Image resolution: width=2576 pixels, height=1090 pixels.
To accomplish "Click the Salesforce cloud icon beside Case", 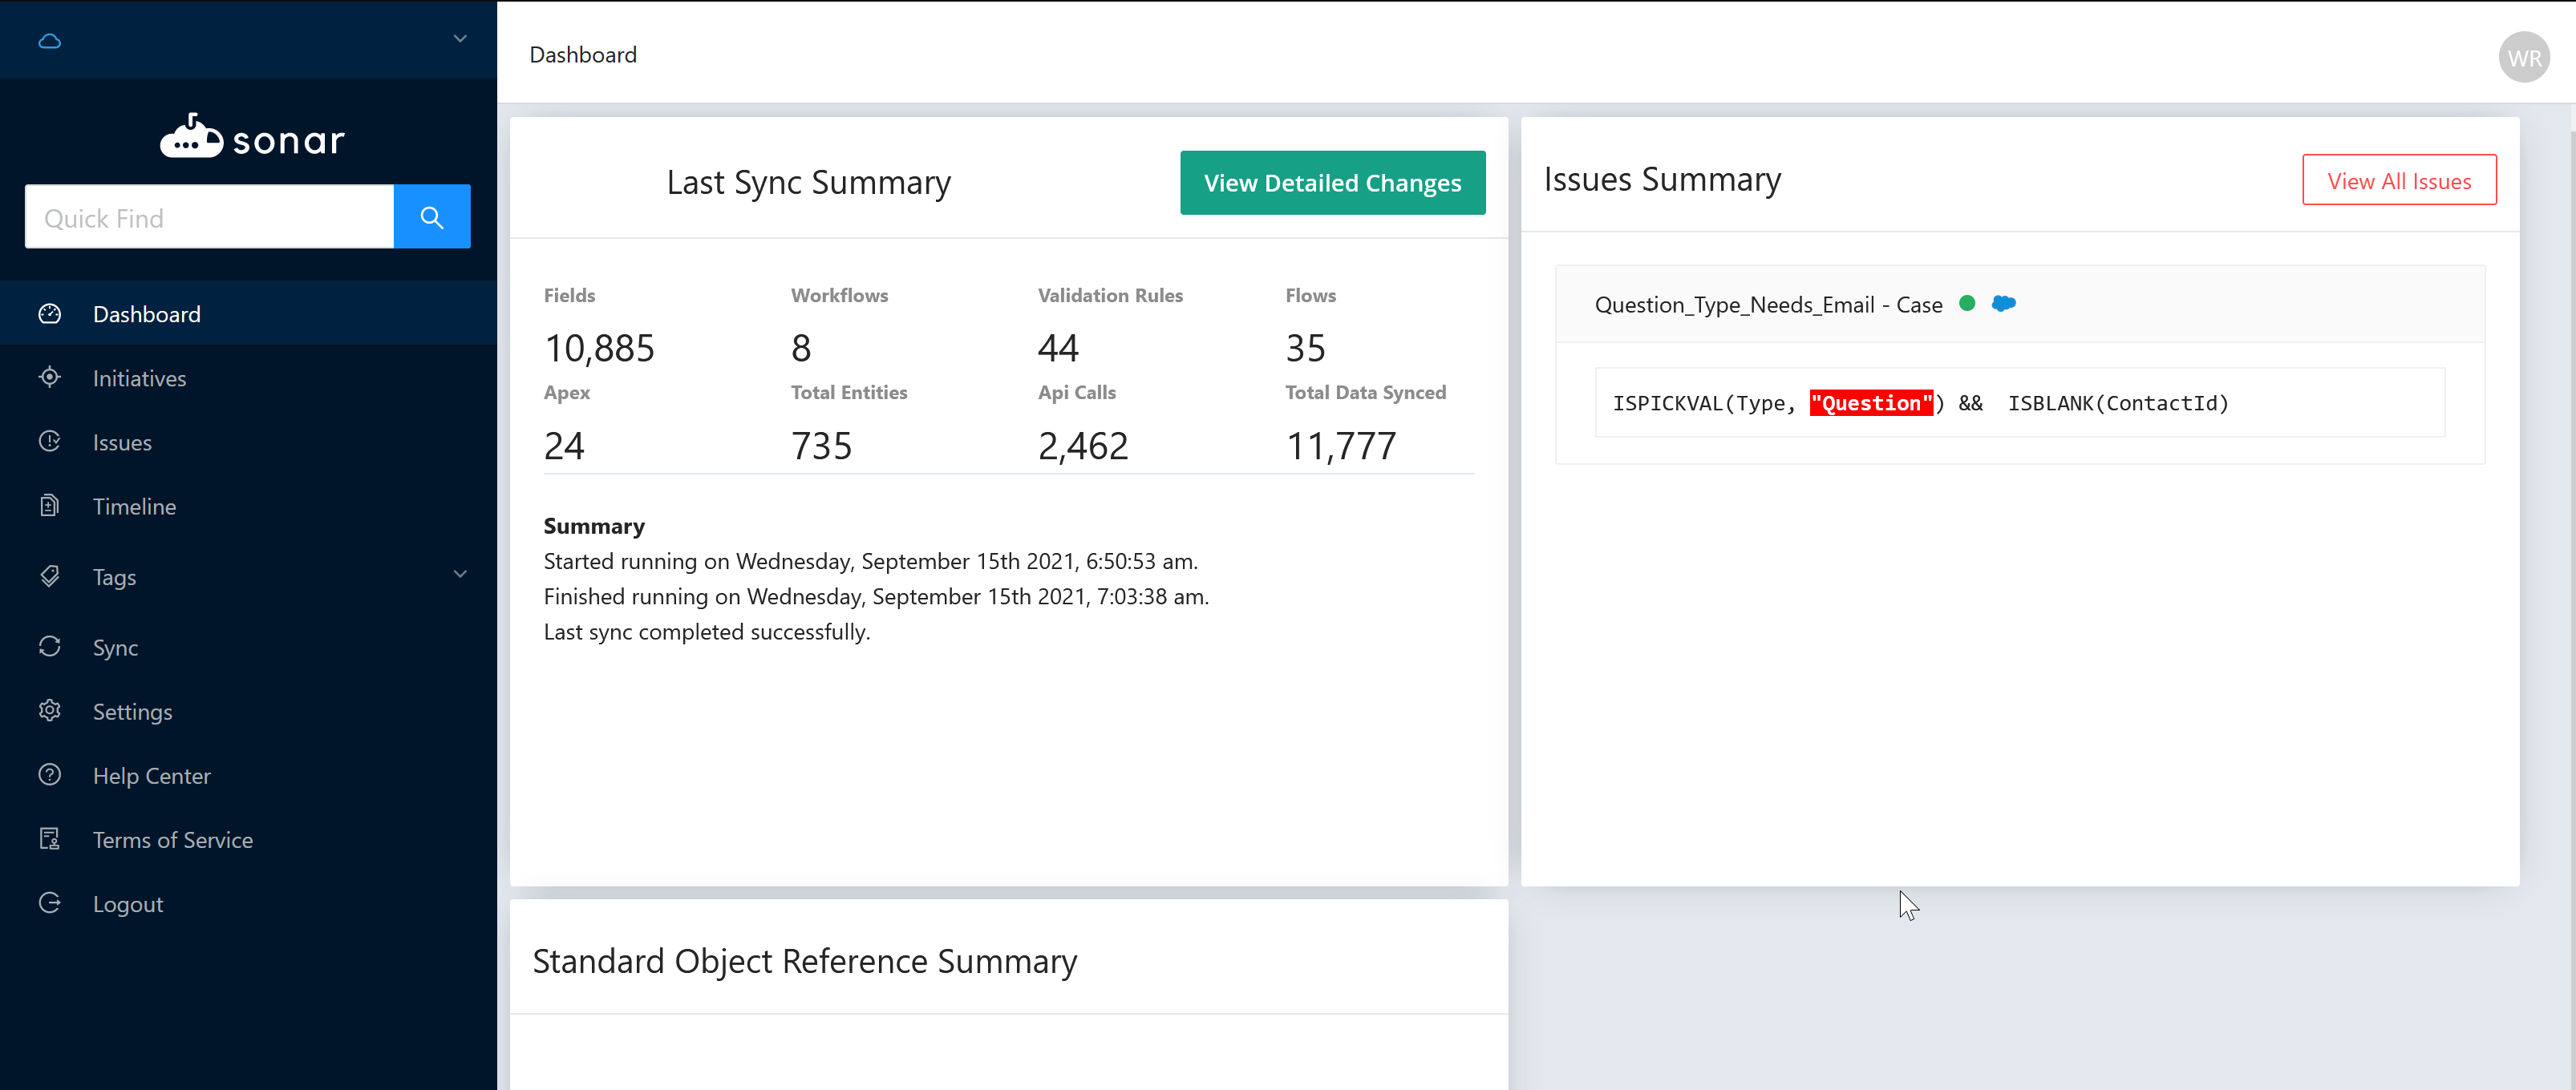I will click(2003, 304).
